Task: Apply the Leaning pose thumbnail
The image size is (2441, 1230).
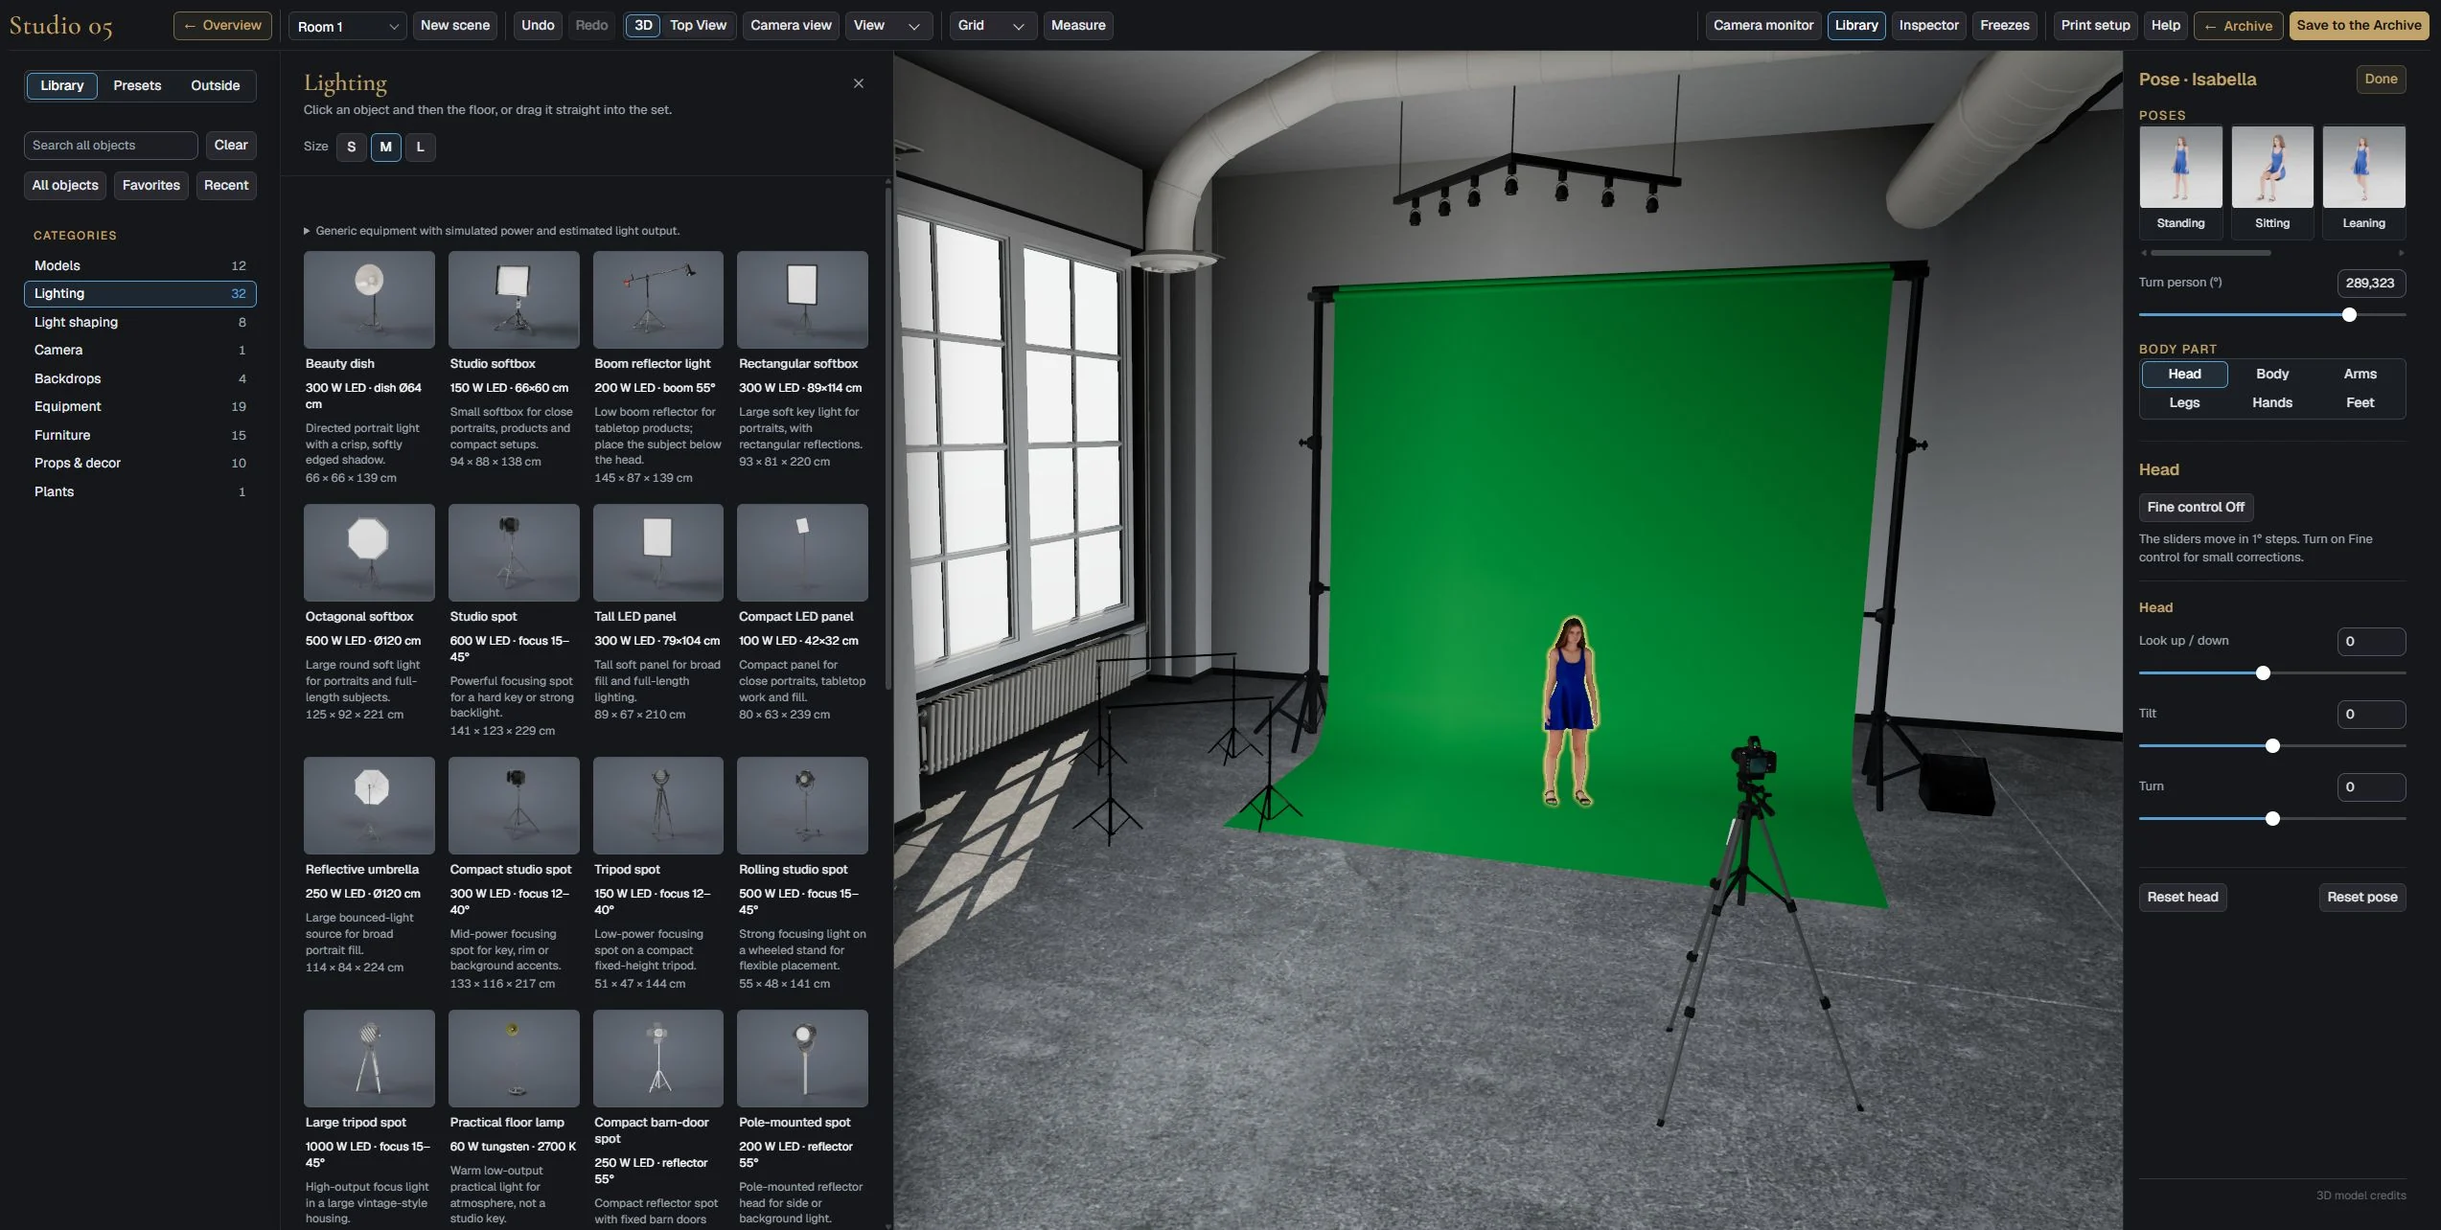Action: pos(2363,167)
